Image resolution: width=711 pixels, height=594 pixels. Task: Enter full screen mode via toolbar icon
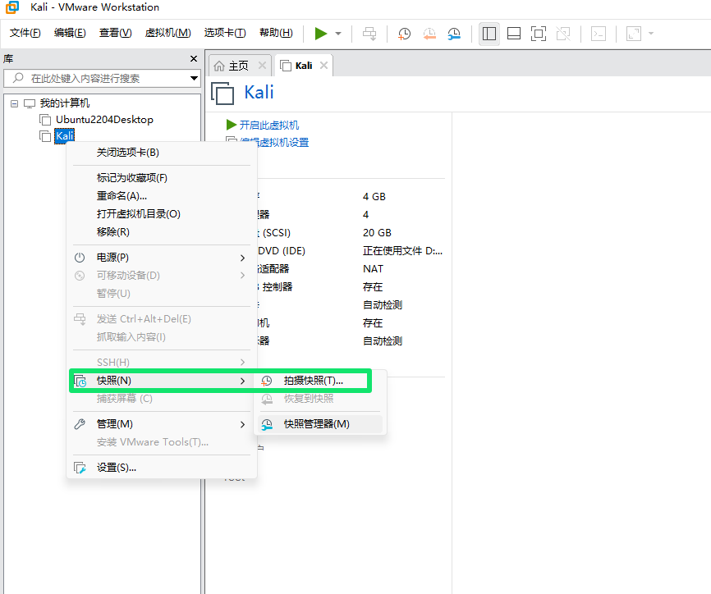tap(538, 34)
